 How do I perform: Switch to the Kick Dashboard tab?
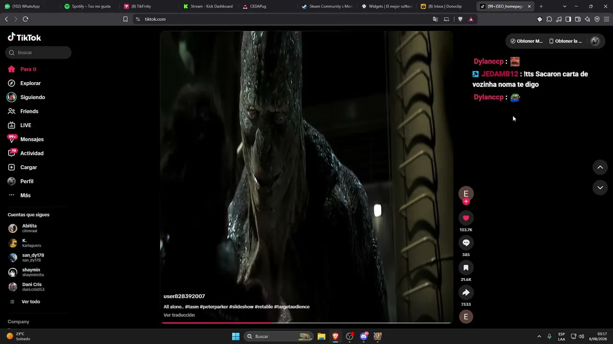point(208,6)
